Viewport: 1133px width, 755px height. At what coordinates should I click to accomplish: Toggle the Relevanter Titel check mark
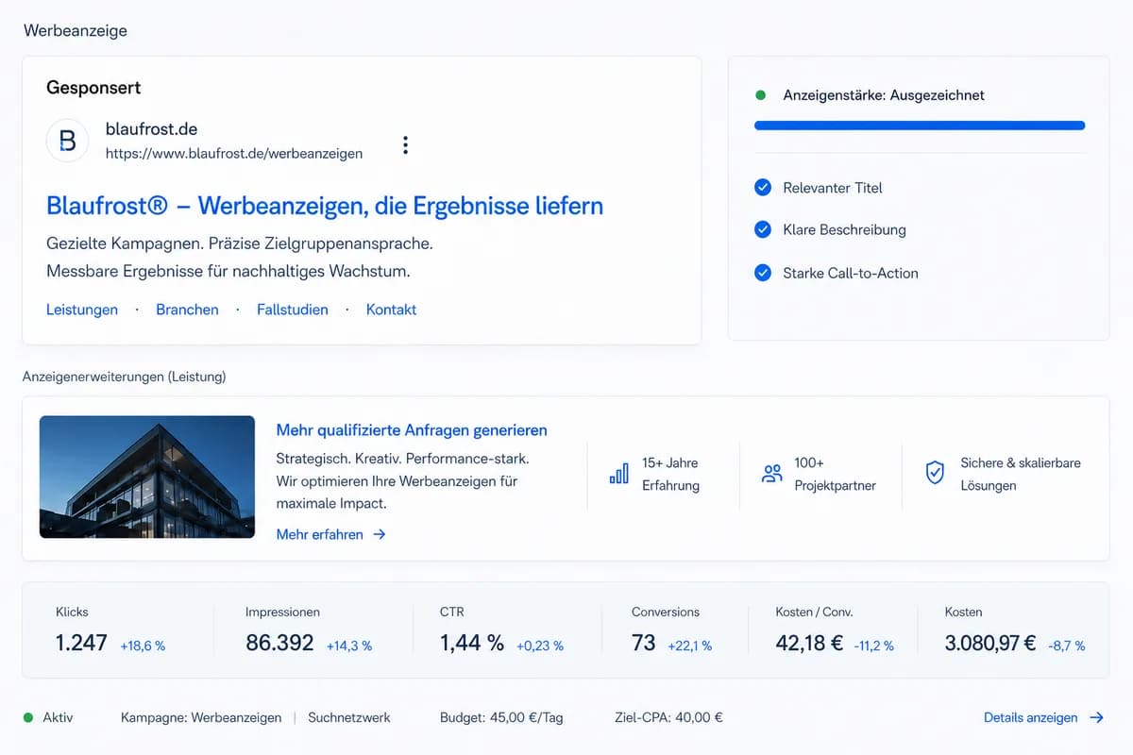coord(763,188)
